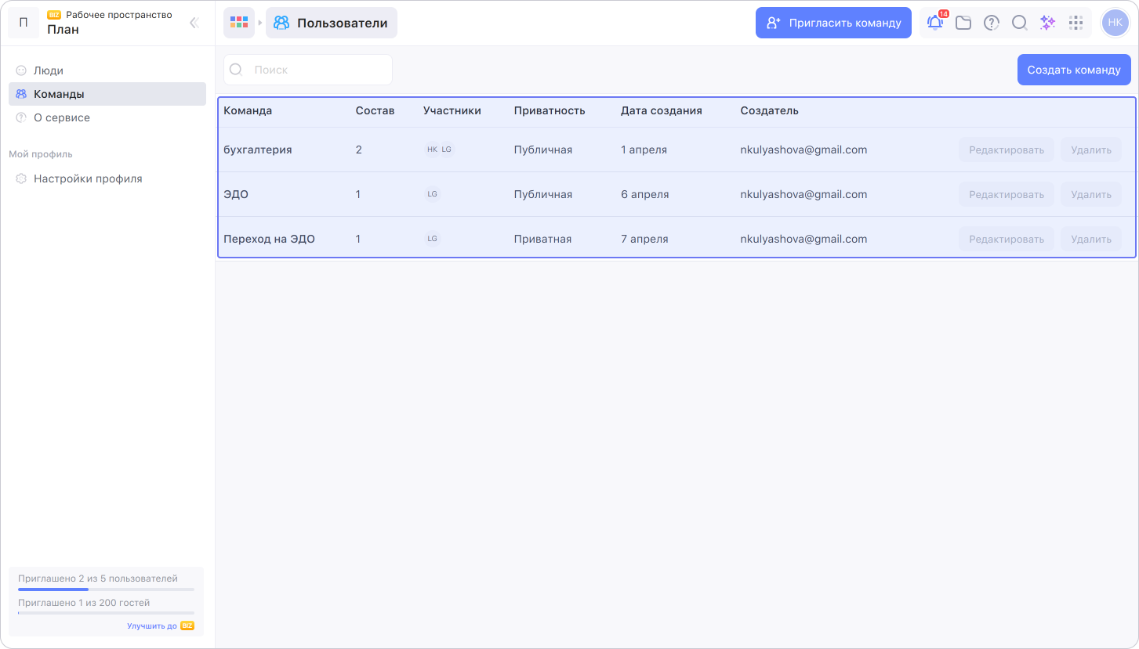This screenshot has width=1139, height=649.
Task: Click the colorful apps launcher icon
Action: [239, 23]
